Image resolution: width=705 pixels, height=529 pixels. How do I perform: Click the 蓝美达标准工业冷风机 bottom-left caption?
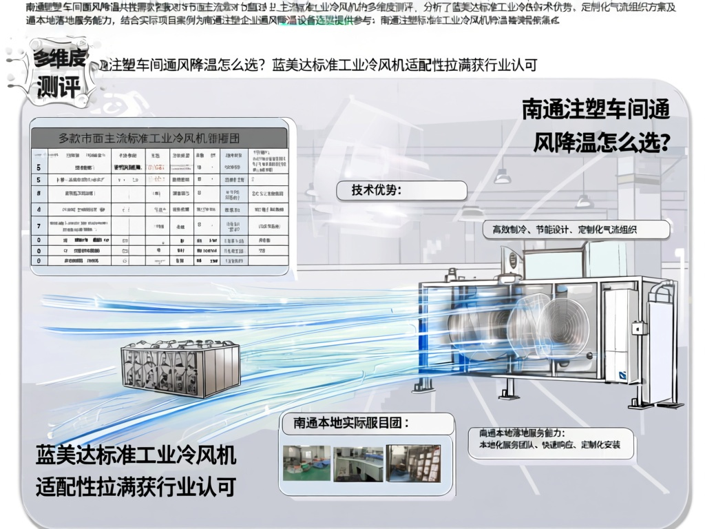136,470
